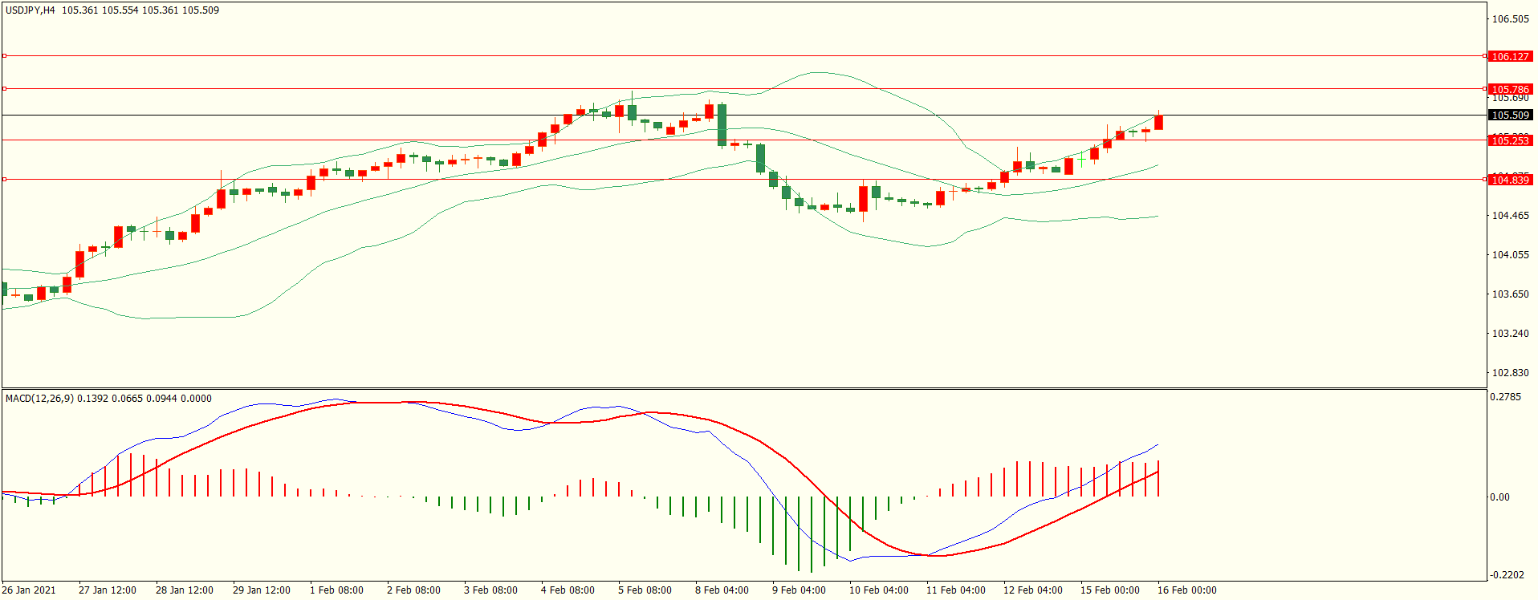This screenshot has width=1538, height=600.
Task: Click the 102.830 price scale value
Action: (1510, 372)
